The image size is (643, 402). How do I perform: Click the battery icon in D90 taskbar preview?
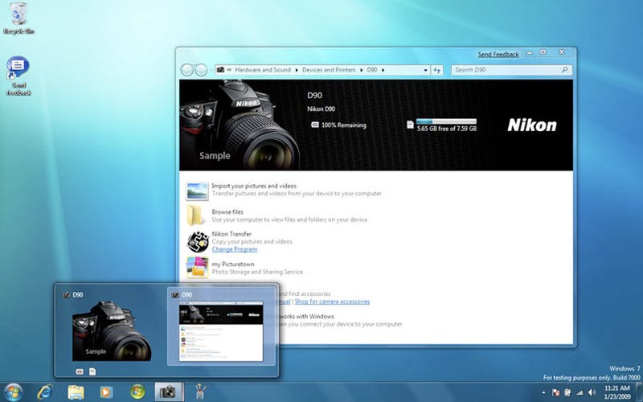(x=80, y=371)
